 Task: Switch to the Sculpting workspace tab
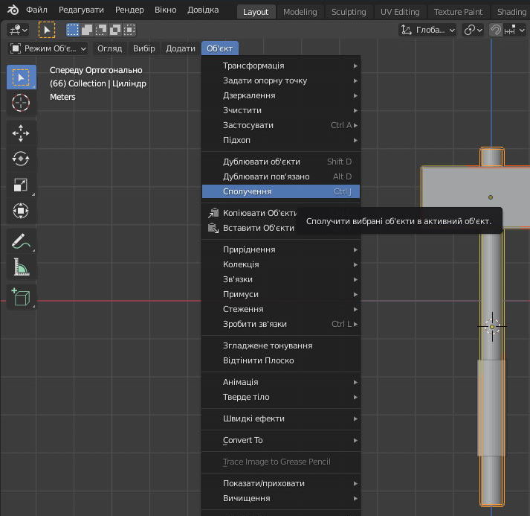pos(349,12)
